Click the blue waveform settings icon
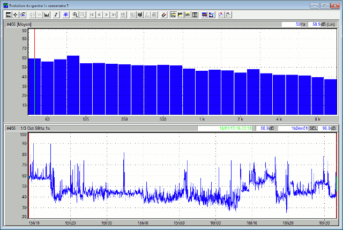Viewport: 343px width, 230px height. [x=23, y=14]
